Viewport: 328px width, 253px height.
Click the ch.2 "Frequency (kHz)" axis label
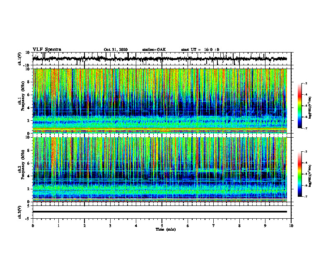click(23, 165)
